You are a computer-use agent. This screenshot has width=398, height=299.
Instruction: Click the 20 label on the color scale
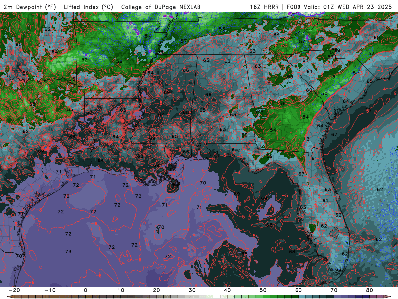(156, 290)
